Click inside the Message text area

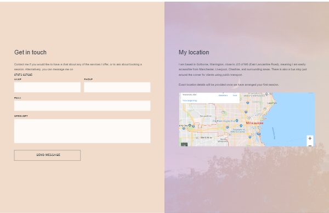point(82,131)
